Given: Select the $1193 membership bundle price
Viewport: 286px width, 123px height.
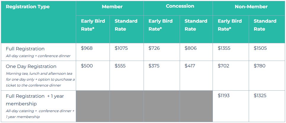Looking at the screenshot, I should [224, 96].
